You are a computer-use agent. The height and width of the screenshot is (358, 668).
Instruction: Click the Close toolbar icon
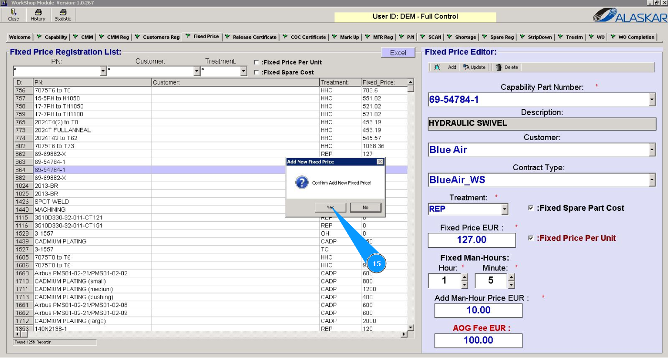[13, 15]
